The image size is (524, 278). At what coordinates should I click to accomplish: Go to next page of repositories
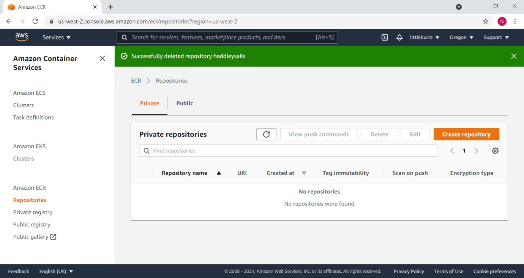click(x=476, y=151)
